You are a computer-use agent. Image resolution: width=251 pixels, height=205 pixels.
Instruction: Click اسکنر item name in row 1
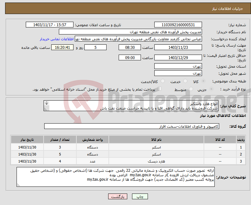coord(156,147)
